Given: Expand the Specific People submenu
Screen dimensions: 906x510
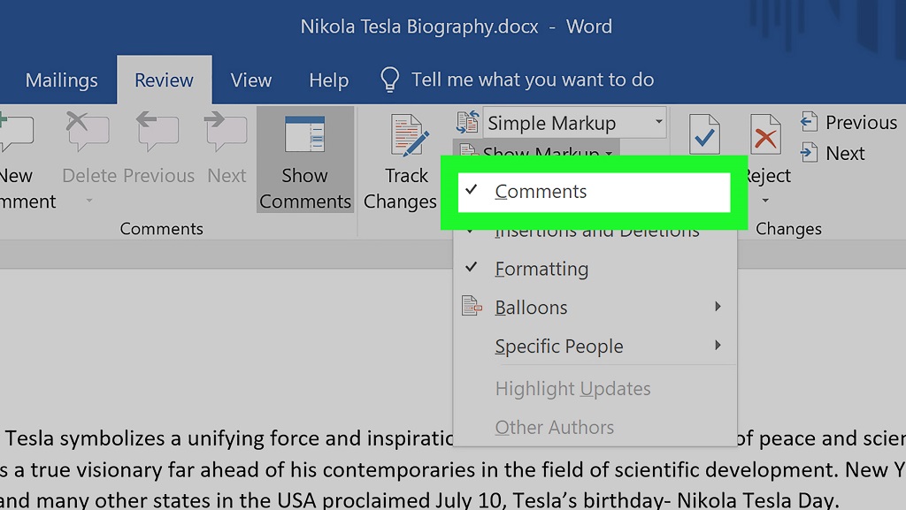Looking at the screenshot, I should click(x=559, y=346).
